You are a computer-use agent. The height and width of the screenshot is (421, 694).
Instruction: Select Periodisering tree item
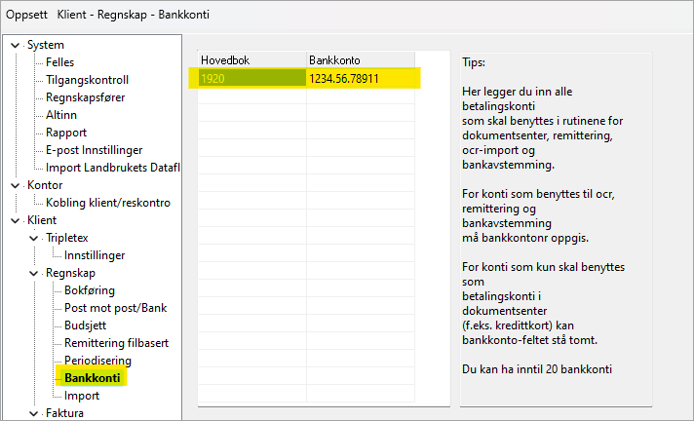pyautogui.click(x=97, y=361)
